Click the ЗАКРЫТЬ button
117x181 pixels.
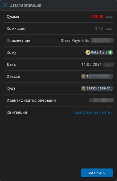[x=97, y=173]
